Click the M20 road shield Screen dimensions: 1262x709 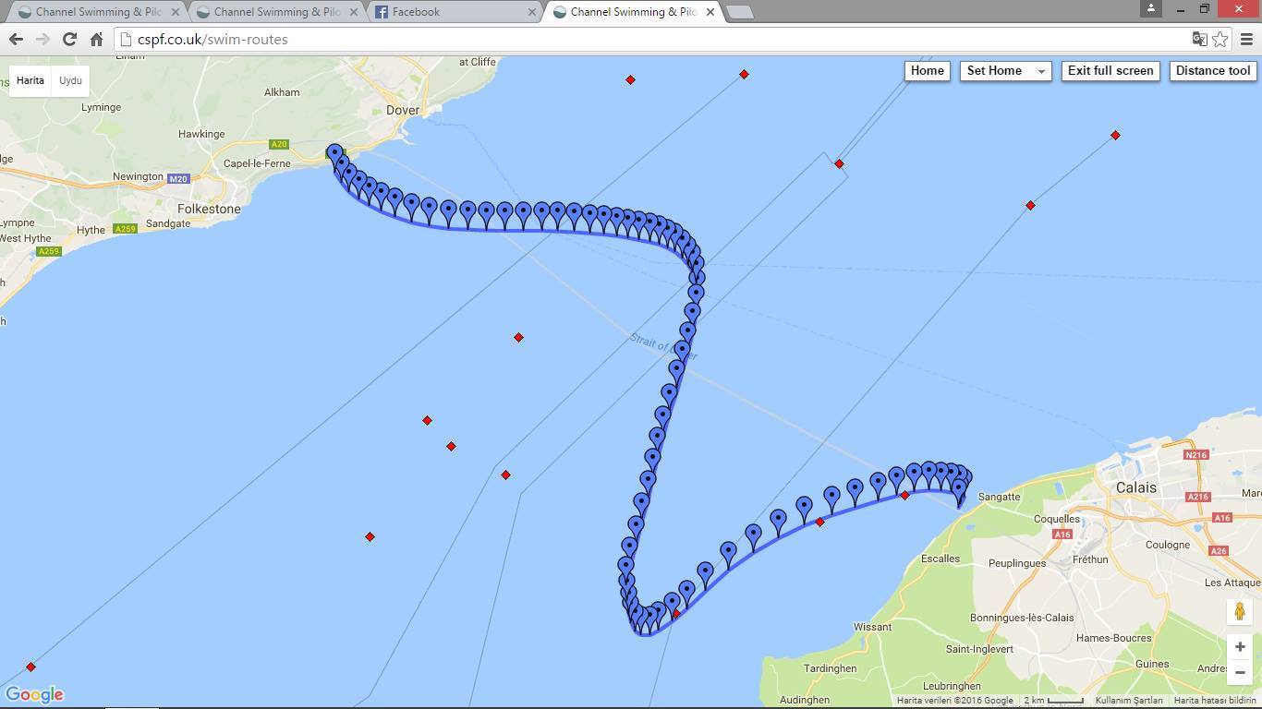[x=178, y=178]
